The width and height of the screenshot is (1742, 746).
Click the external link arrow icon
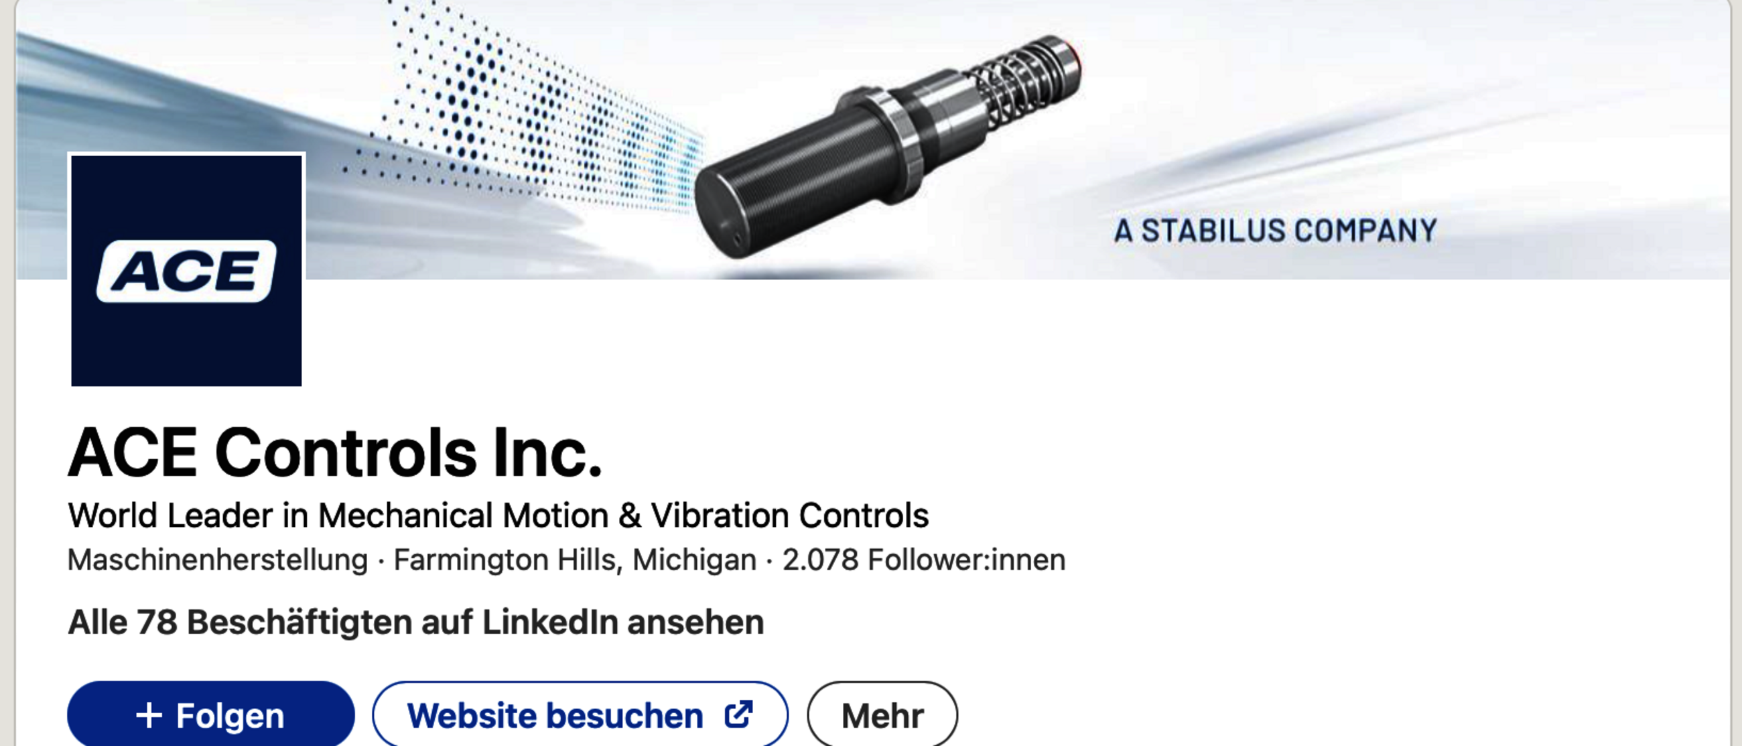[x=738, y=714]
